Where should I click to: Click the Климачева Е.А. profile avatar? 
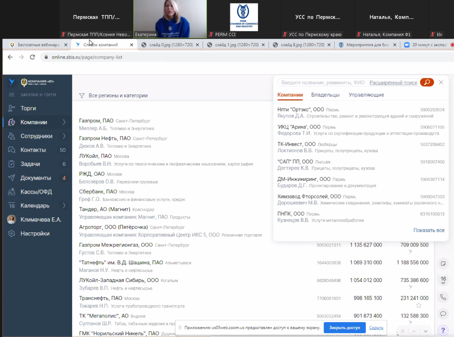[x=12, y=219]
